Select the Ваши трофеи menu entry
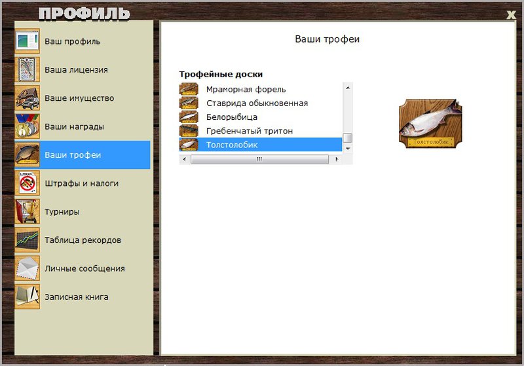The width and height of the screenshot is (524, 366). point(83,155)
